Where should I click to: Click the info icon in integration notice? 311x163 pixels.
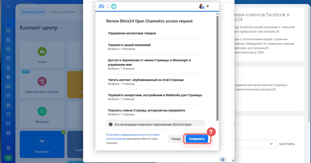(111, 124)
